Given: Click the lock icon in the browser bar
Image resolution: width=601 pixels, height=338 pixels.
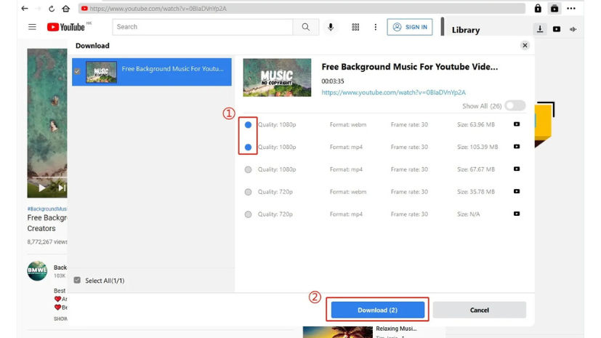Looking at the screenshot, I should [x=538, y=9].
